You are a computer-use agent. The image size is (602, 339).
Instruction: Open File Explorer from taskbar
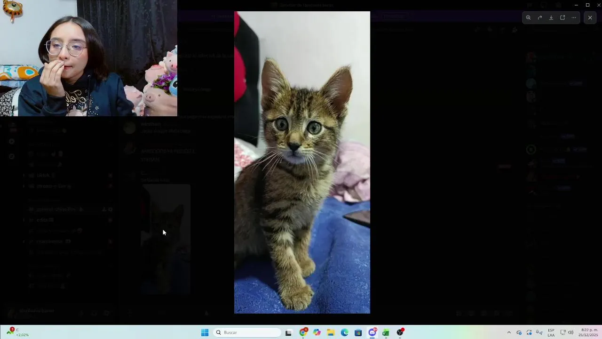(x=331, y=332)
